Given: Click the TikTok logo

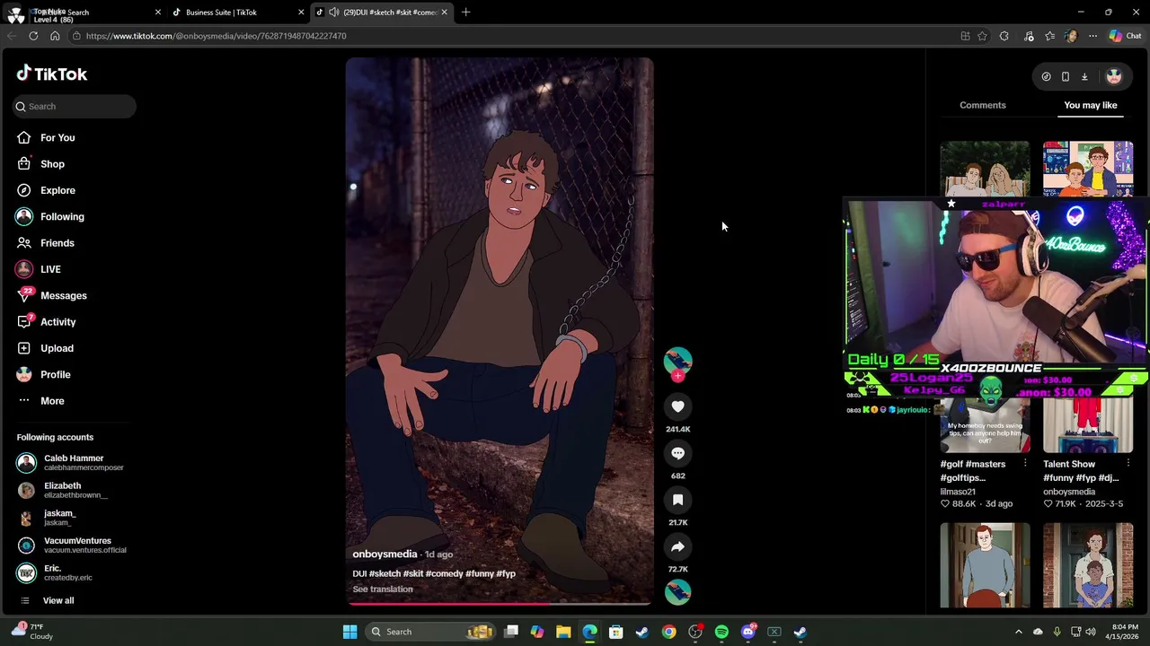Looking at the screenshot, I should pos(52,74).
